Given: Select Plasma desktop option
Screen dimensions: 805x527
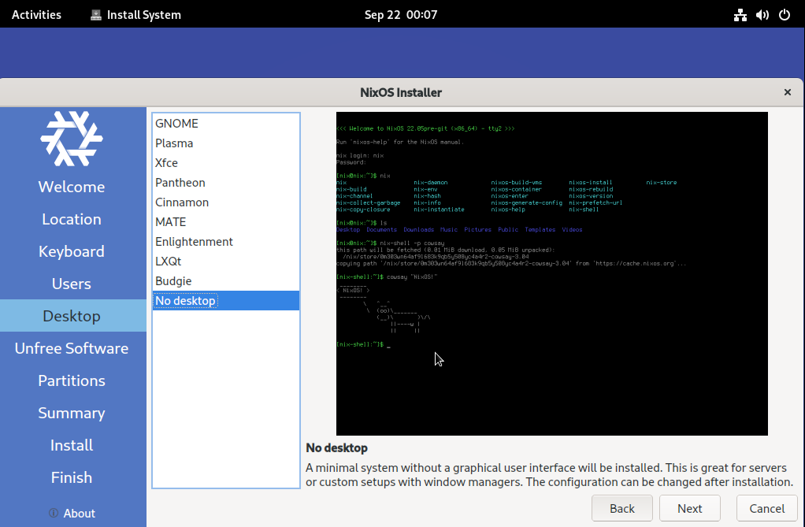Looking at the screenshot, I should 174,143.
